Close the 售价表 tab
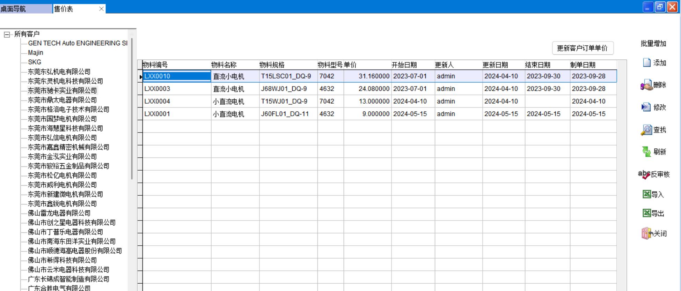 pyautogui.click(x=101, y=9)
